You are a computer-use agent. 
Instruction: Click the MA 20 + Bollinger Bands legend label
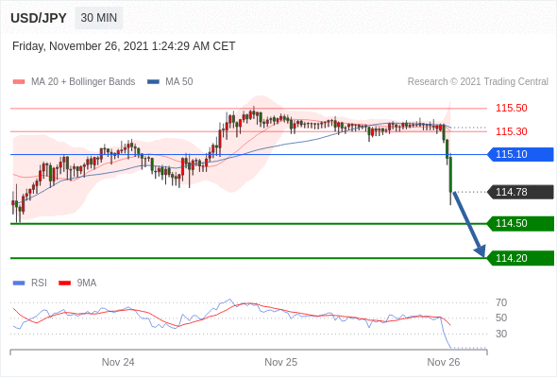pyautogui.click(x=83, y=82)
